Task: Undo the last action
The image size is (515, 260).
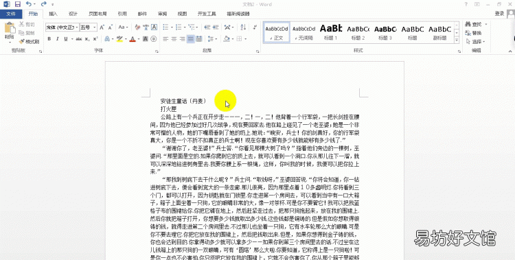Action: point(28,4)
